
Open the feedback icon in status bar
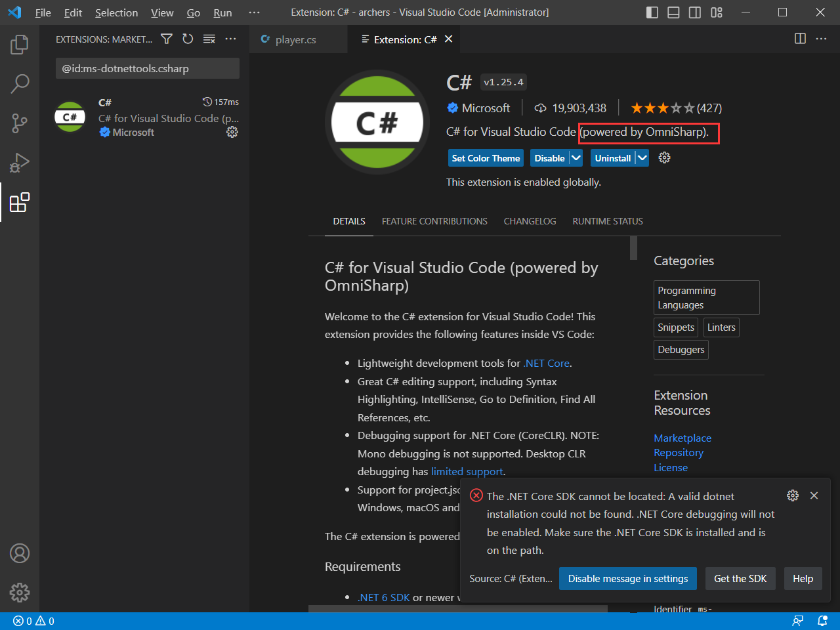[798, 621]
